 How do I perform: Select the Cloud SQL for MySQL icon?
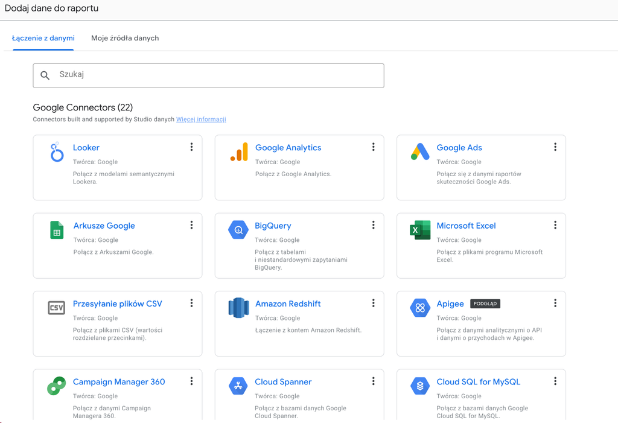point(420,386)
